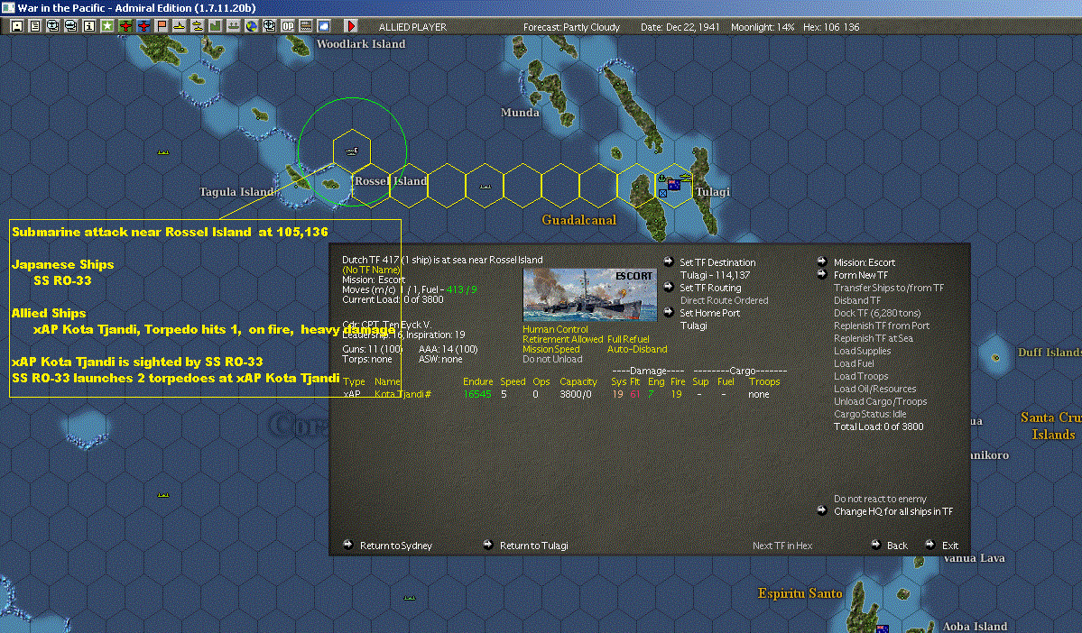Select Replenish TF at Sea

point(873,338)
